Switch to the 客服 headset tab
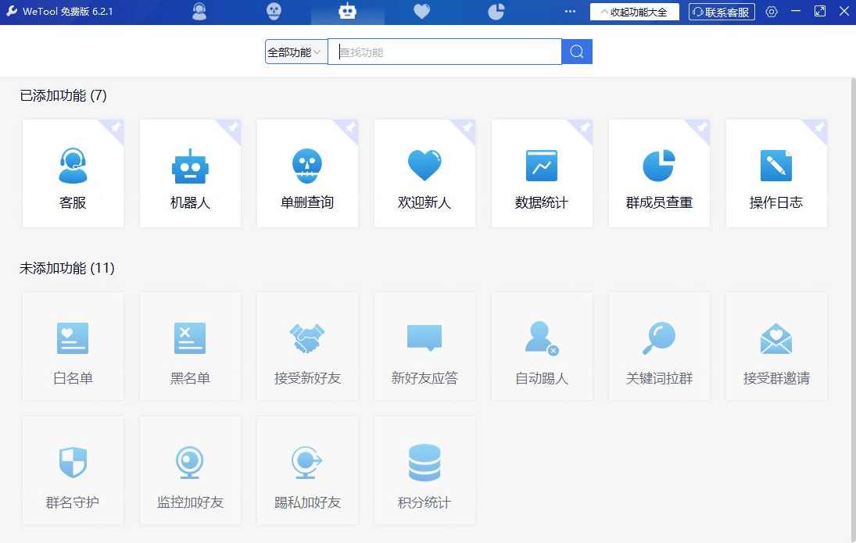This screenshot has width=856, height=543. point(199,12)
